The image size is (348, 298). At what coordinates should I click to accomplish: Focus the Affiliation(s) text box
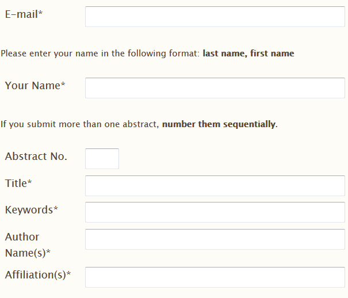pyautogui.click(x=215, y=277)
